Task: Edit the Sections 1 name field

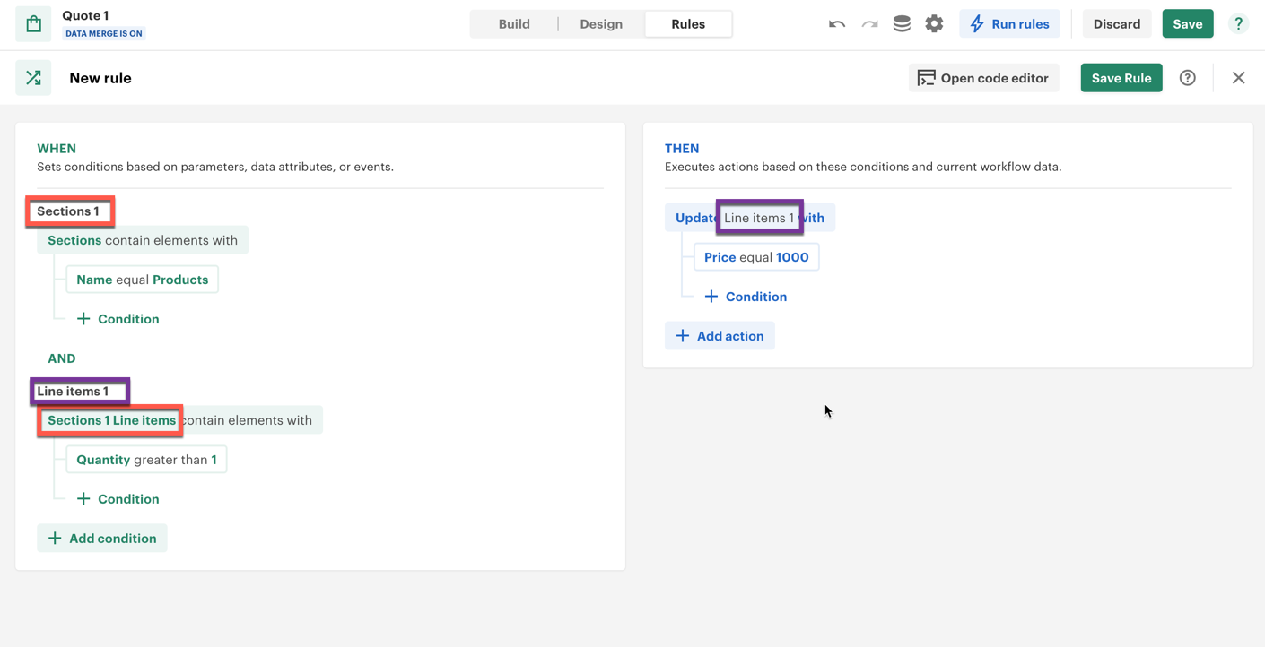Action: [x=69, y=211]
